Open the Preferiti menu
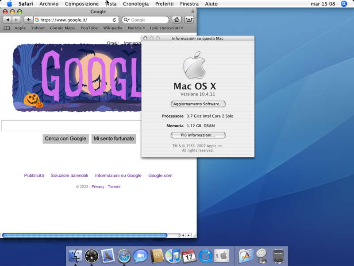 [x=164, y=4]
